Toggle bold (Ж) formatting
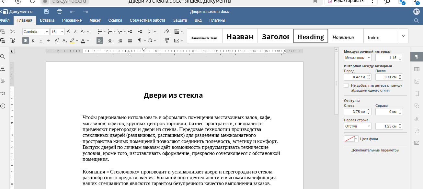 pos(26,40)
